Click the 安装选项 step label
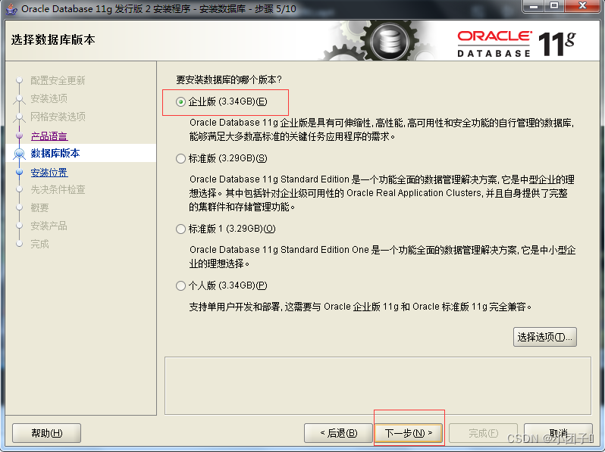 [x=49, y=98]
